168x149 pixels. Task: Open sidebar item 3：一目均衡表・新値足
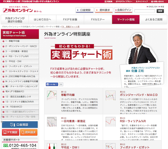(20, 51)
